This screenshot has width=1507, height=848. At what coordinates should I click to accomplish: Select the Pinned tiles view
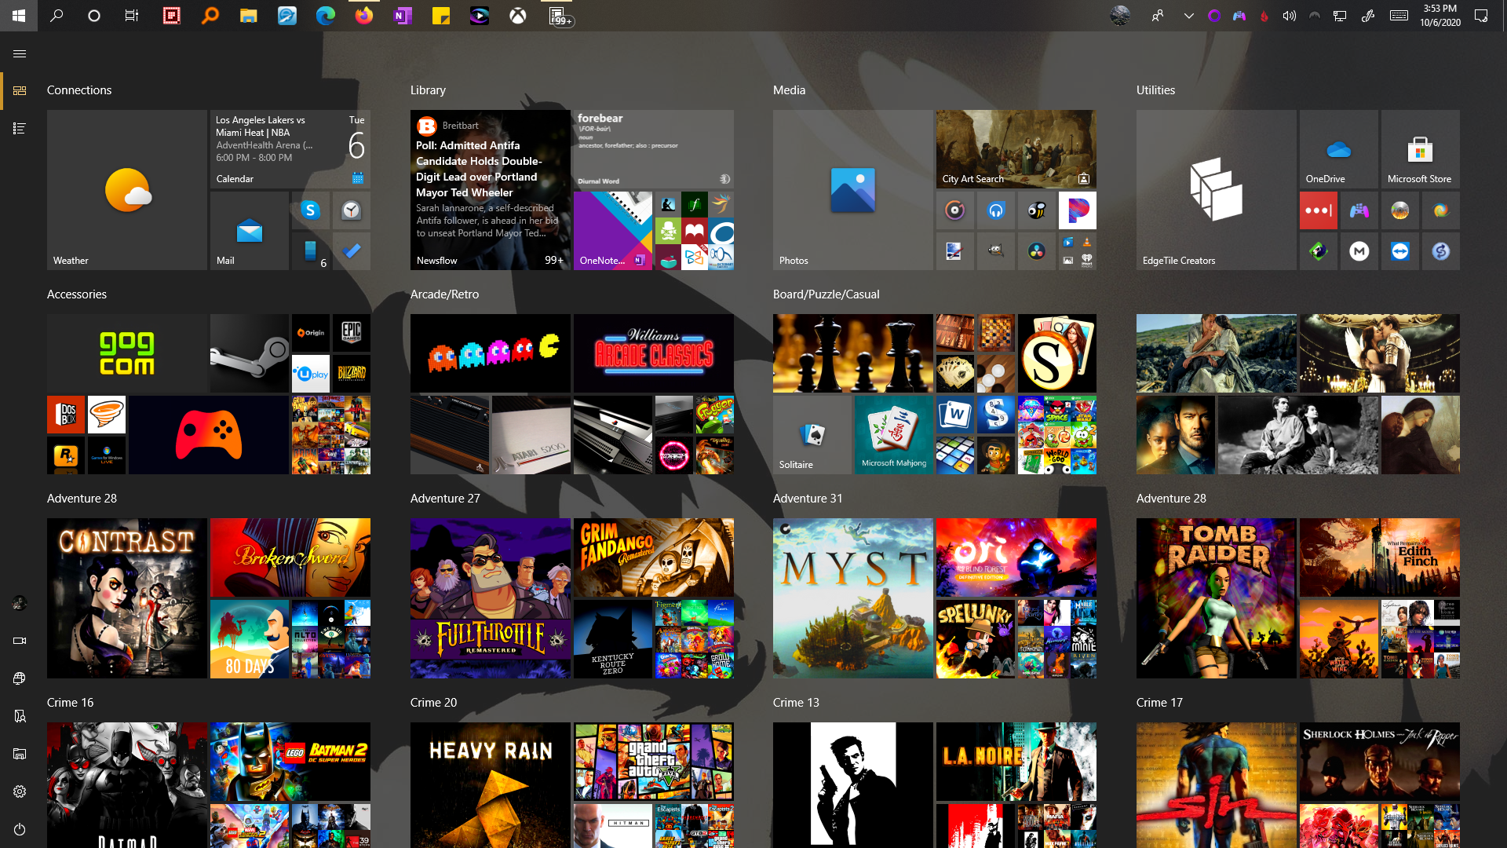click(20, 90)
